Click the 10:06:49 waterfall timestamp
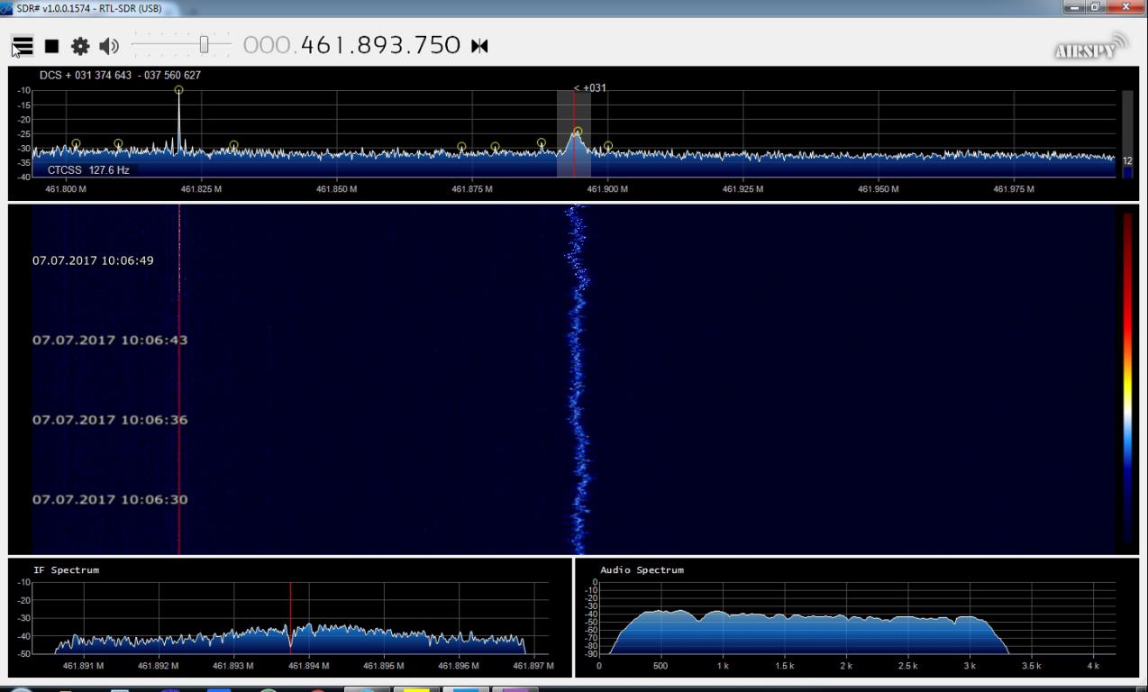This screenshot has width=1148, height=692. (x=93, y=260)
